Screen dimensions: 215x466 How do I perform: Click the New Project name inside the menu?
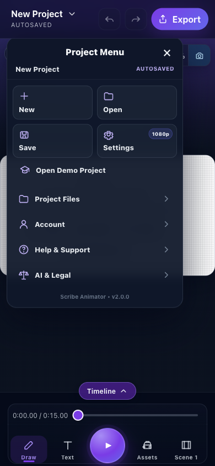tap(37, 69)
